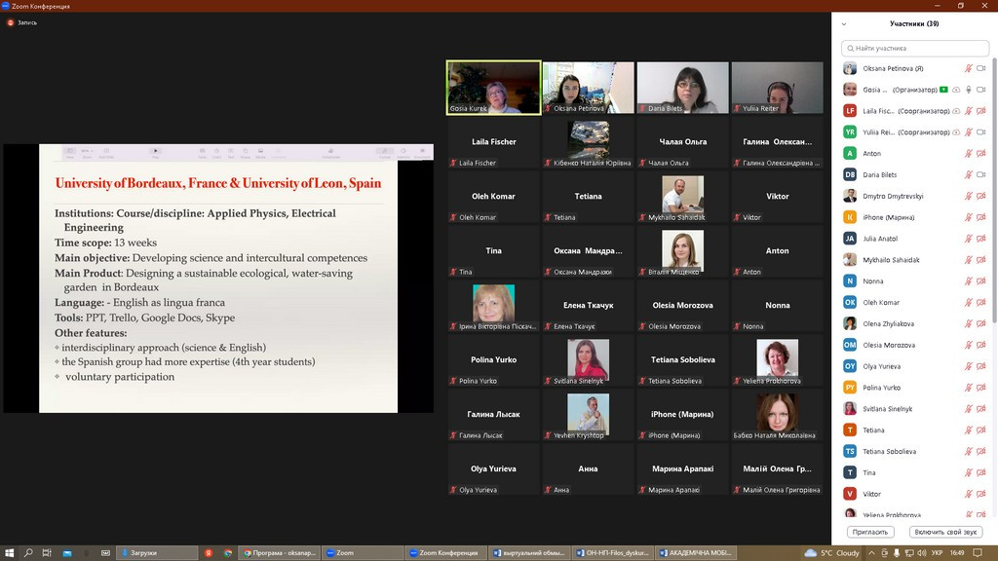The width and height of the screenshot is (998, 561).
Task: Open taskbar search magnifier icon
Action: point(28,552)
